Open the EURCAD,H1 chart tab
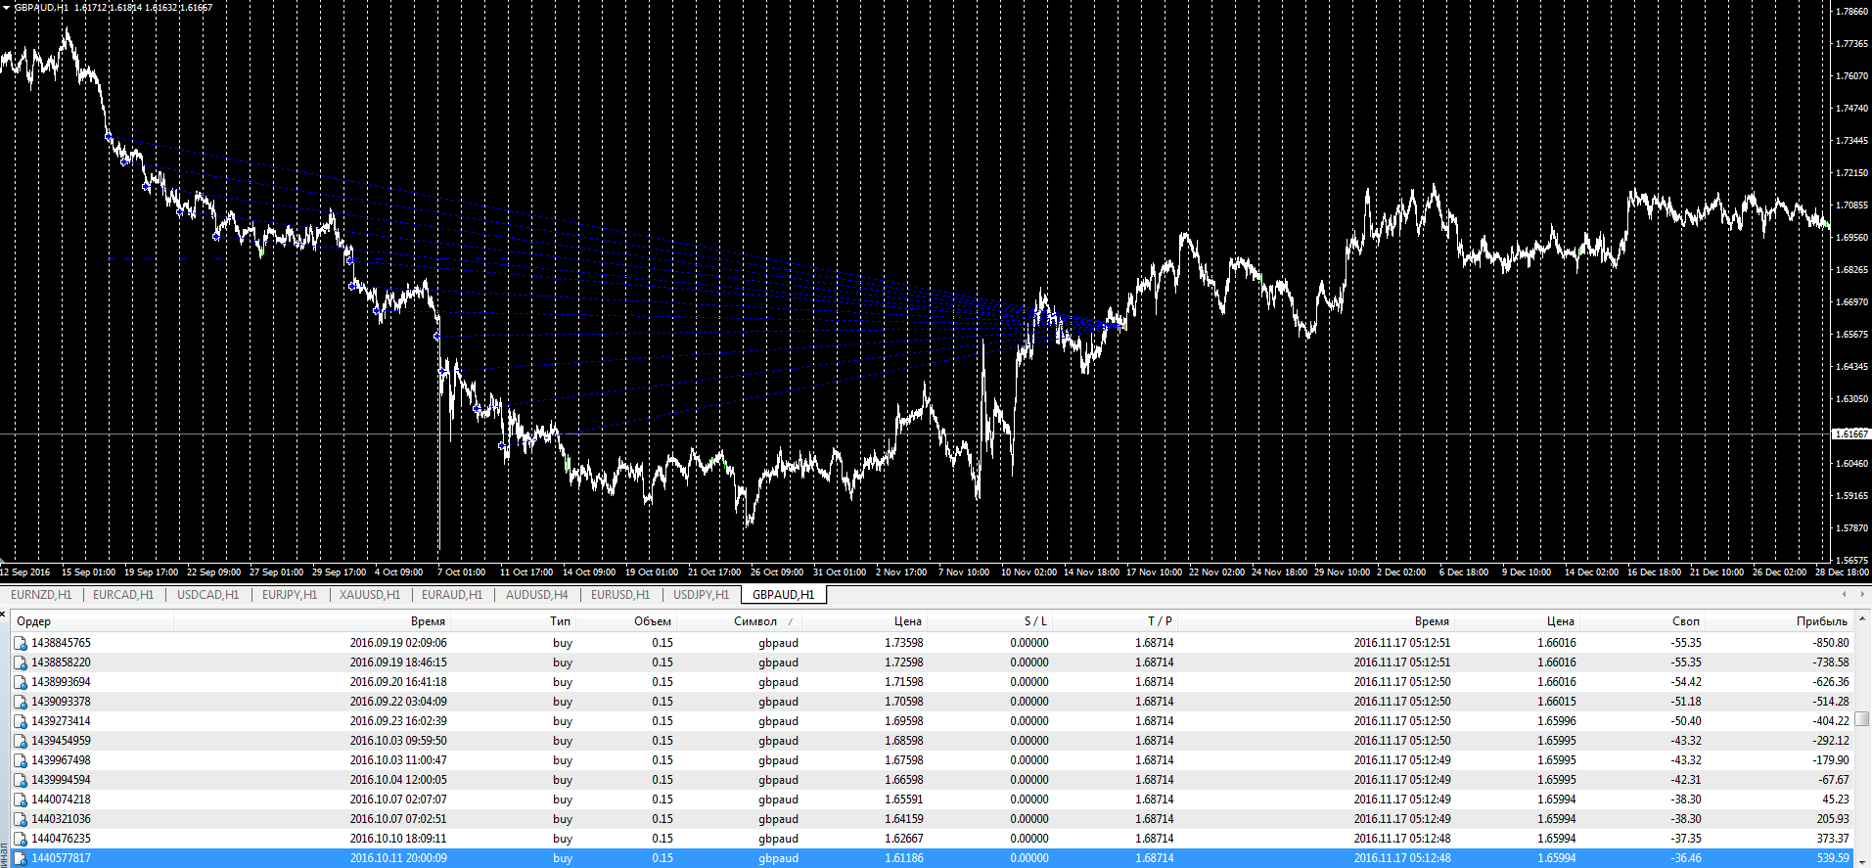 click(123, 595)
